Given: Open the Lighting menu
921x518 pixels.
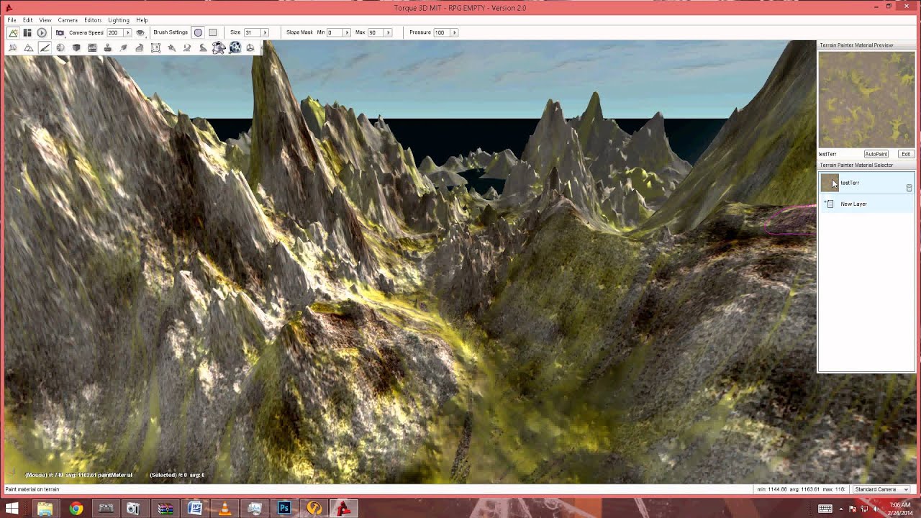Looking at the screenshot, I should click(119, 20).
